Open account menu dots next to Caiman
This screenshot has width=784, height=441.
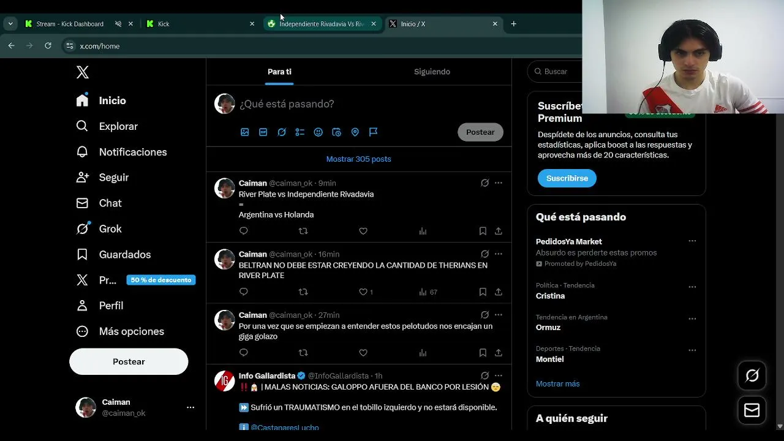[190, 407]
